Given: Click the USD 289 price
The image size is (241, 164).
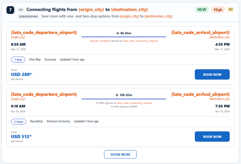Looking at the screenshot, I should click(x=21, y=75).
